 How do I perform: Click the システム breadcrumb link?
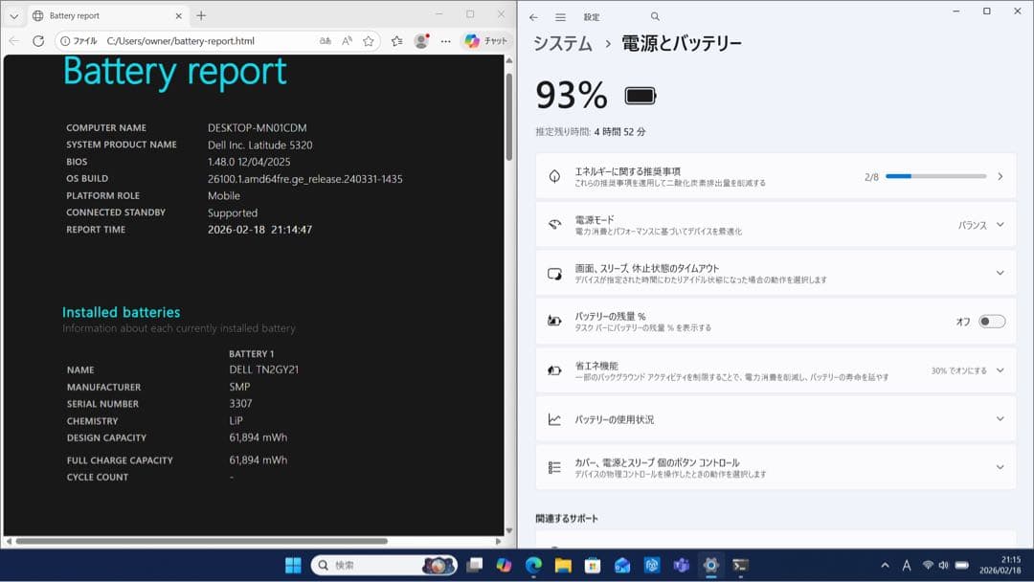[563, 43]
